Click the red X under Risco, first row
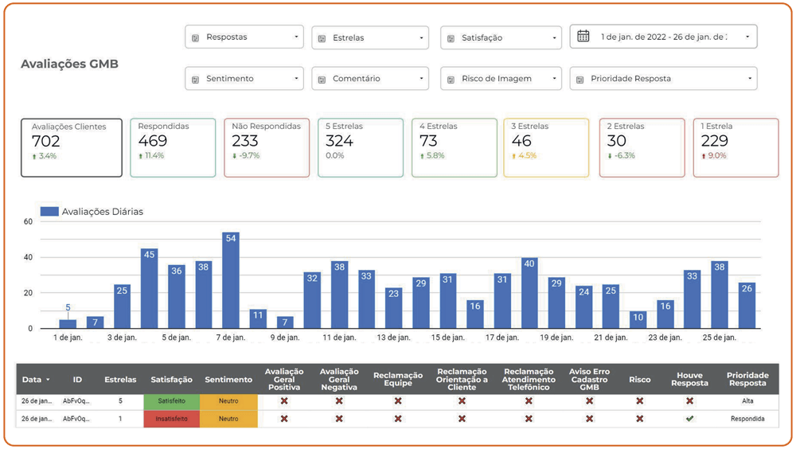 click(640, 401)
